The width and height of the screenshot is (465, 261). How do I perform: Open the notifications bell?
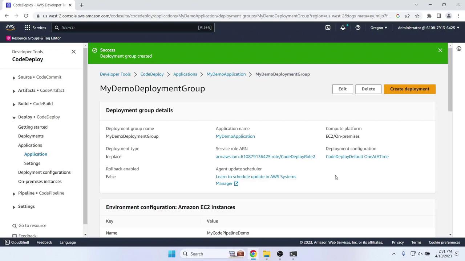[x=343, y=28]
